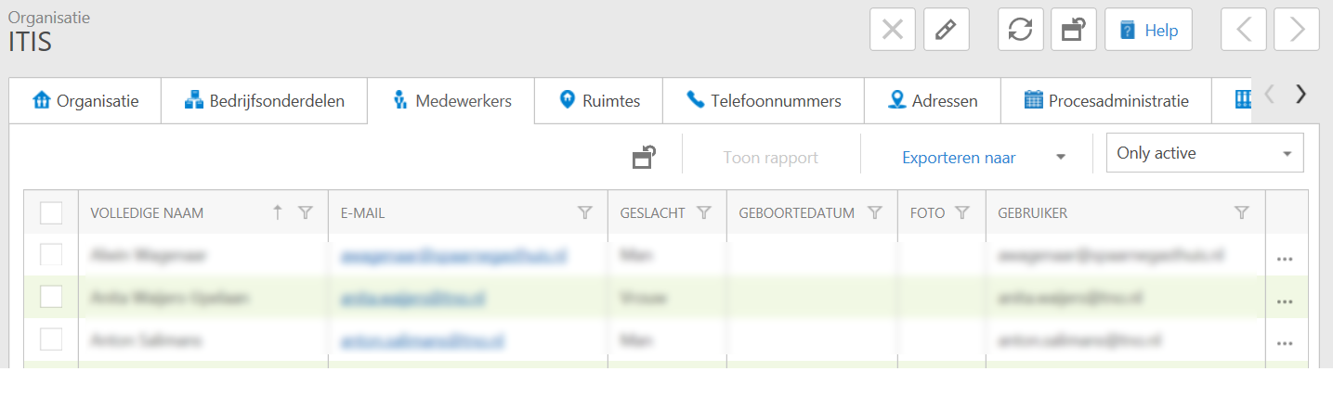The width and height of the screenshot is (1333, 397).
Task: Click the refresh icon in top toolbar
Action: pyautogui.click(x=1020, y=30)
